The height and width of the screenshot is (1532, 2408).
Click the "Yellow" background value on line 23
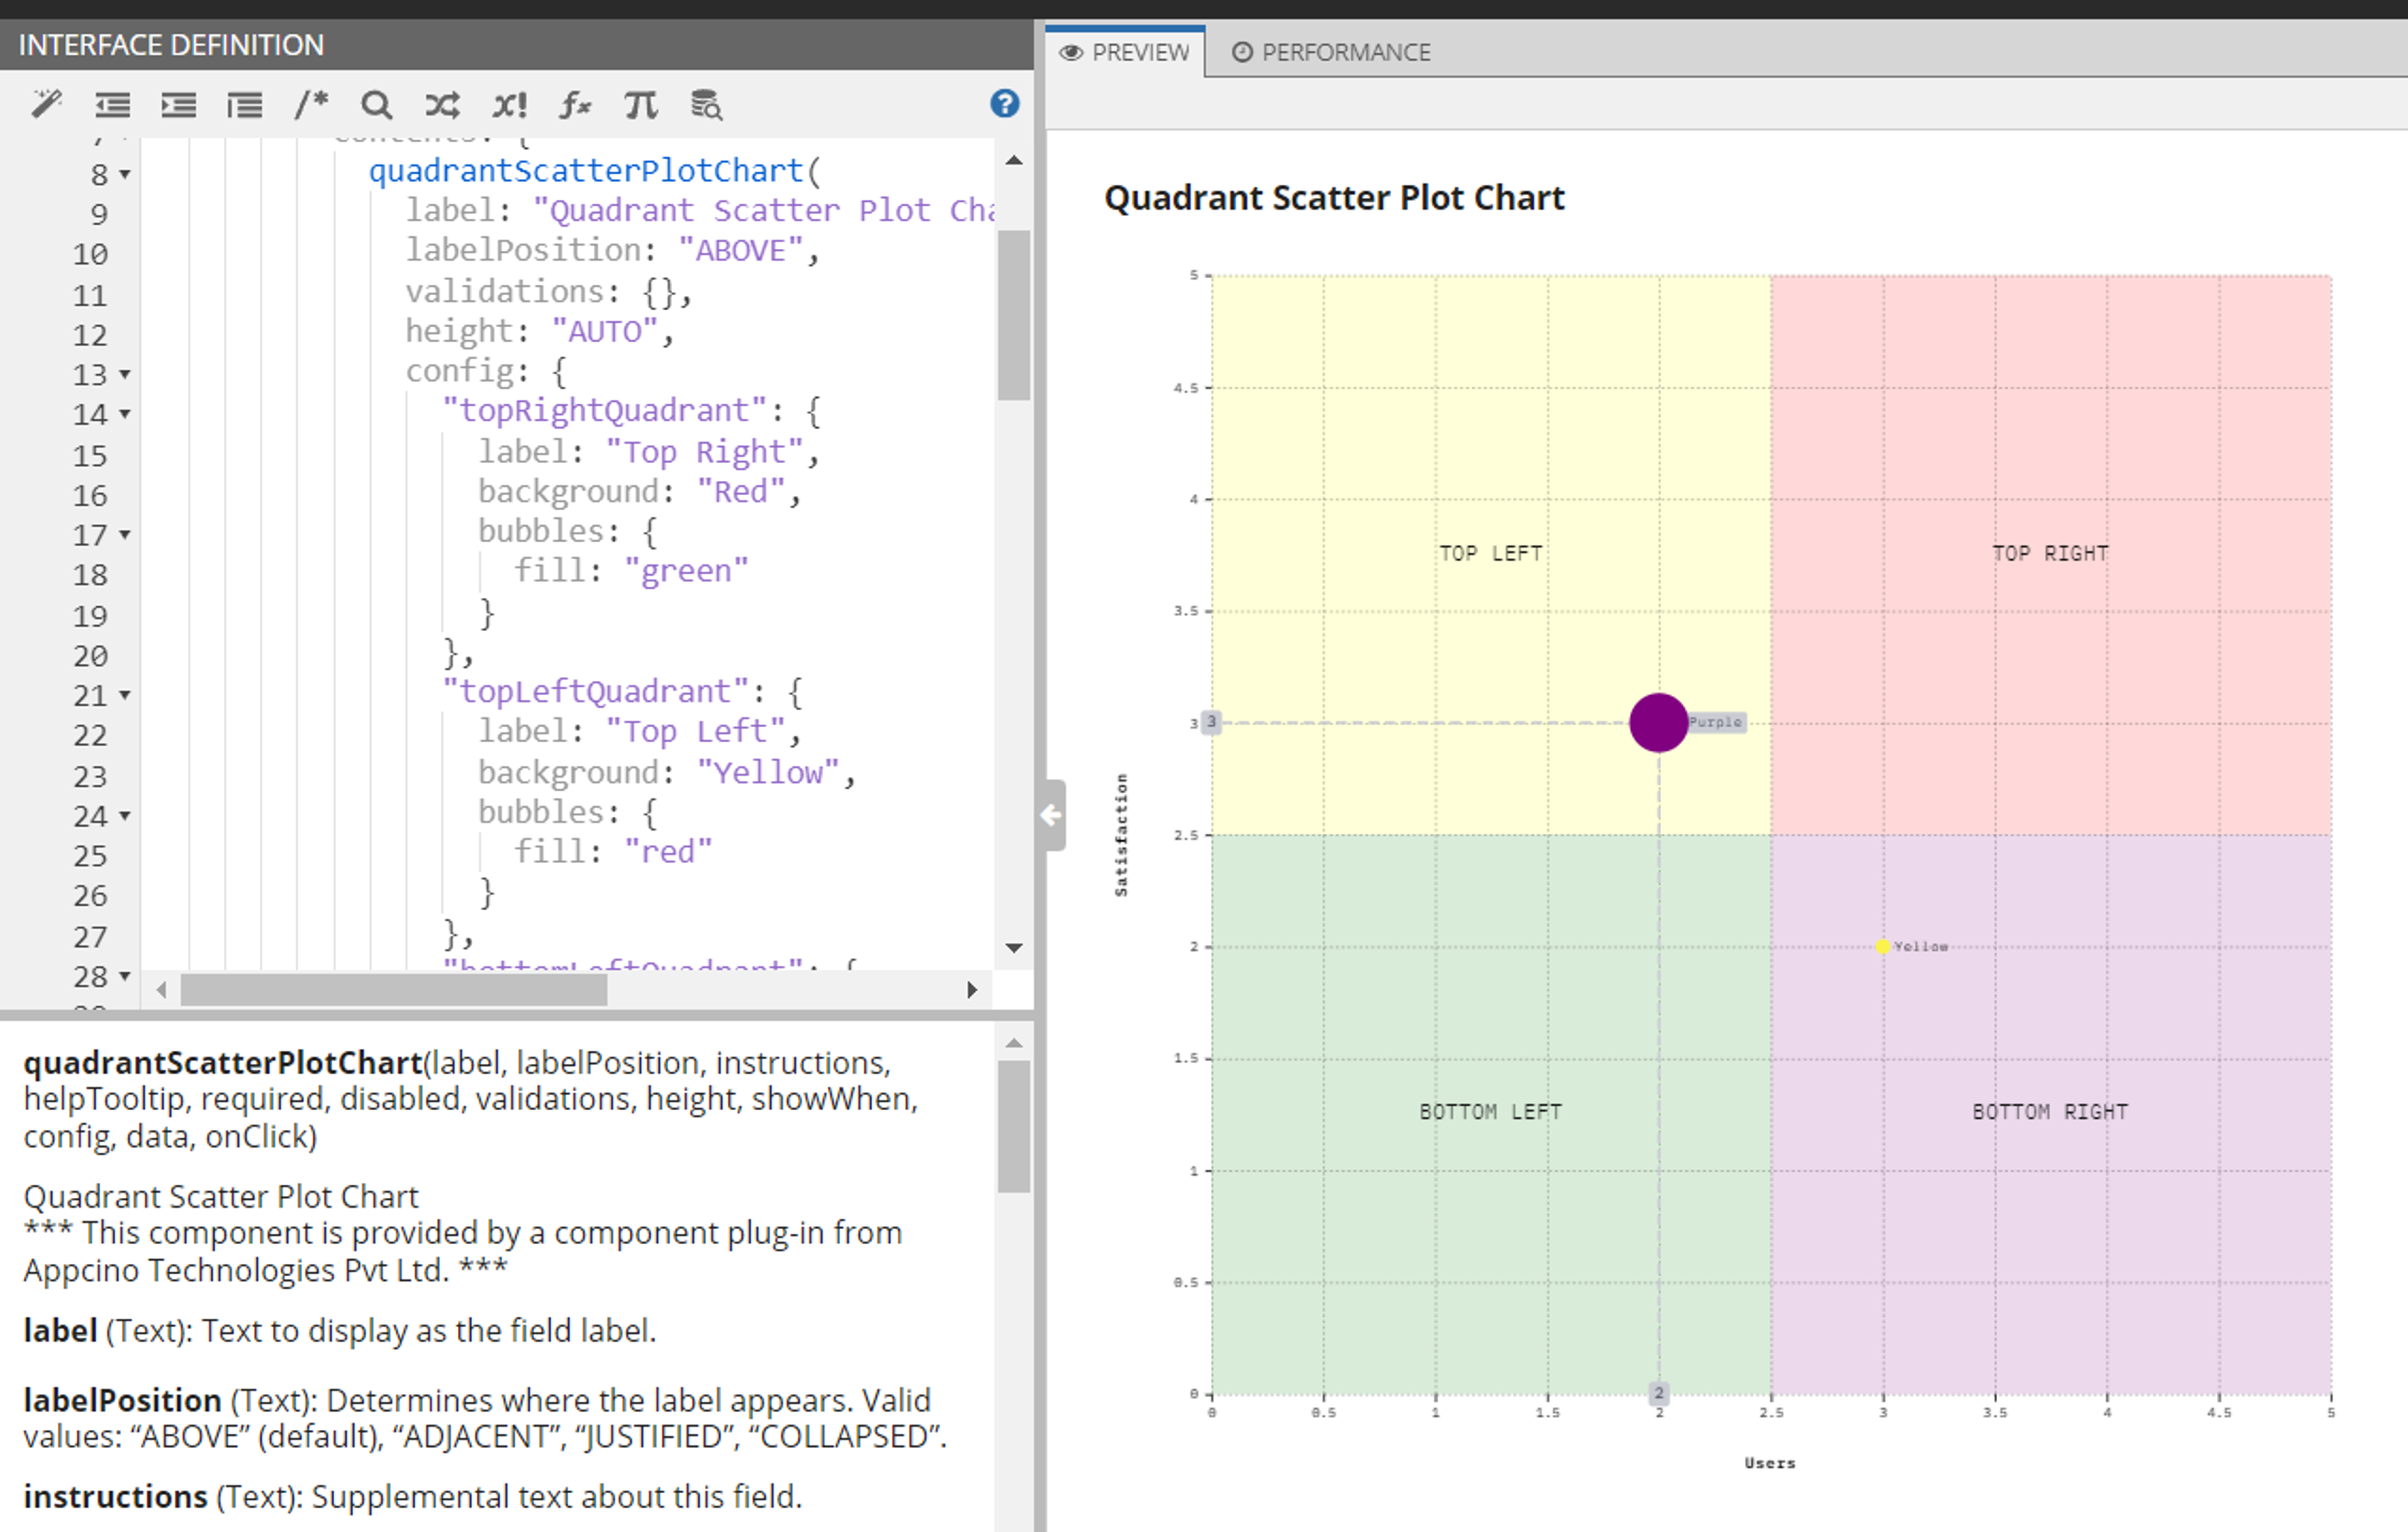coord(768,772)
